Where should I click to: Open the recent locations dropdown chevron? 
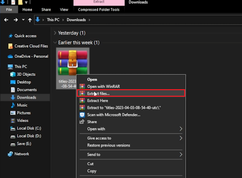[23, 20]
